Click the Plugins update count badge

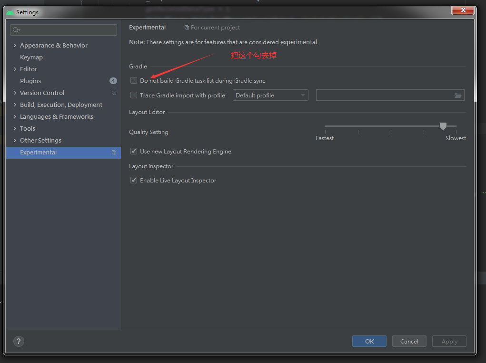pos(113,81)
